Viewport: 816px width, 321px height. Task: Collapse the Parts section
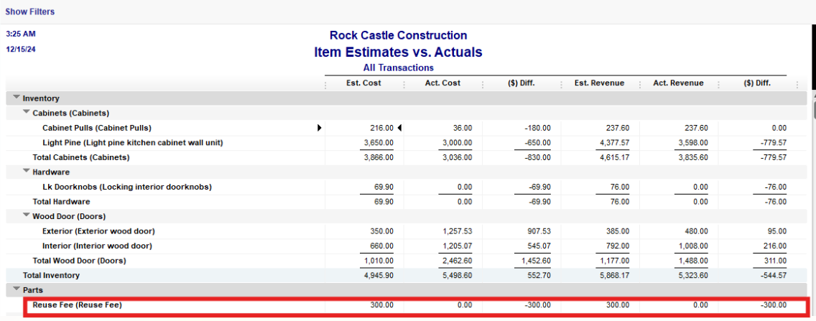tap(16, 290)
